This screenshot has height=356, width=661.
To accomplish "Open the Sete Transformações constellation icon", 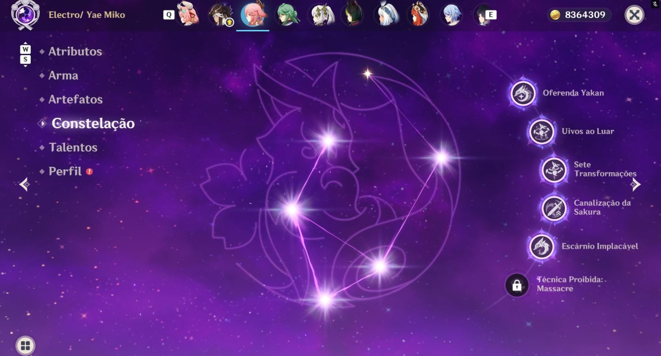I will coord(555,170).
